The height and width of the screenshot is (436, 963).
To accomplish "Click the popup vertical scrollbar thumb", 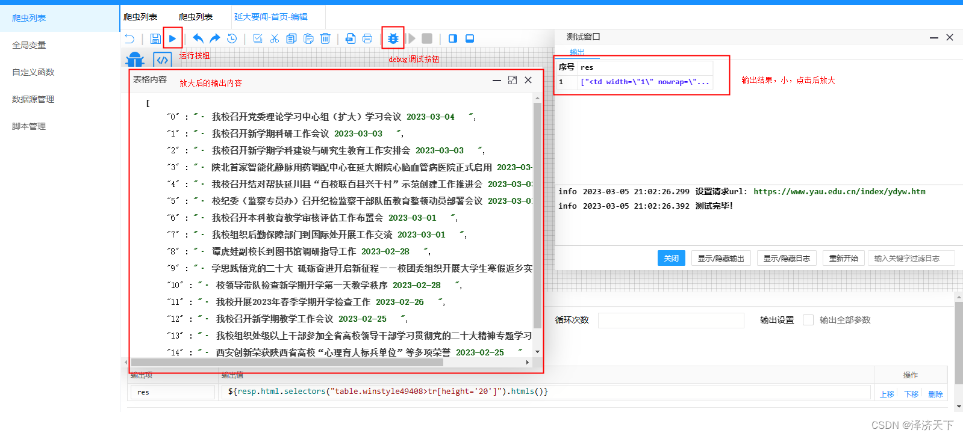I will (x=537, y=215).
